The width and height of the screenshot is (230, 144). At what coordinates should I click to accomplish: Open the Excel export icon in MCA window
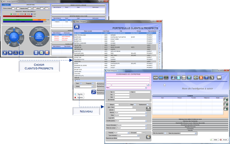point(42,53)
